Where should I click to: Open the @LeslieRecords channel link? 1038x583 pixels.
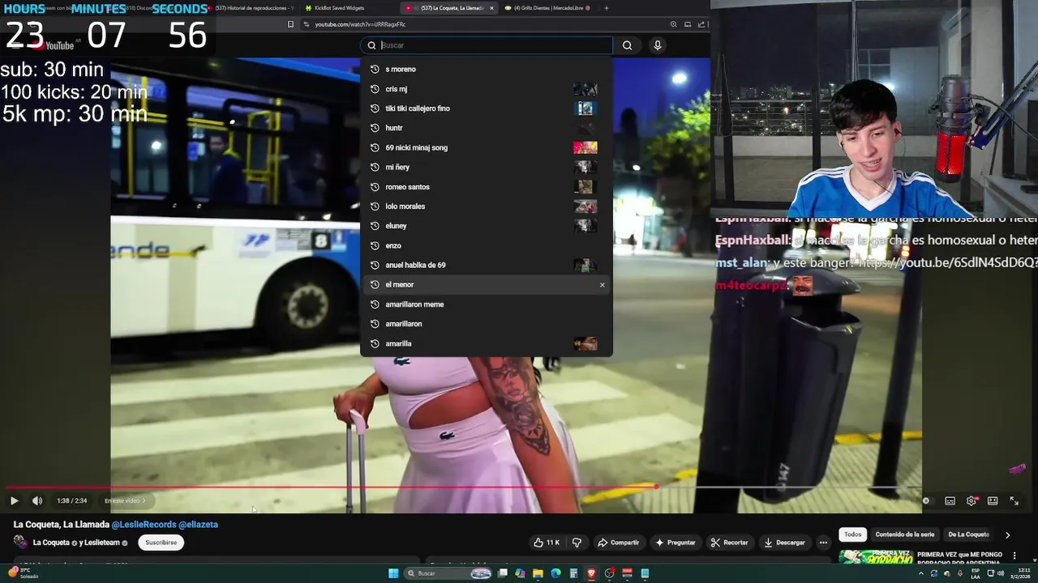pyautogui.click(x=144, y=525)
